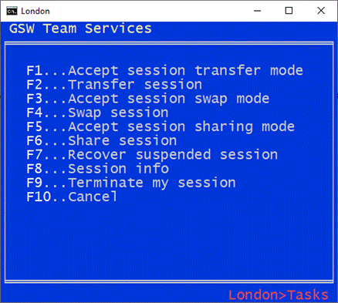Select F7 Recover suspended session
Viewport: 338px width, 303px height.
tap(152, 155)
